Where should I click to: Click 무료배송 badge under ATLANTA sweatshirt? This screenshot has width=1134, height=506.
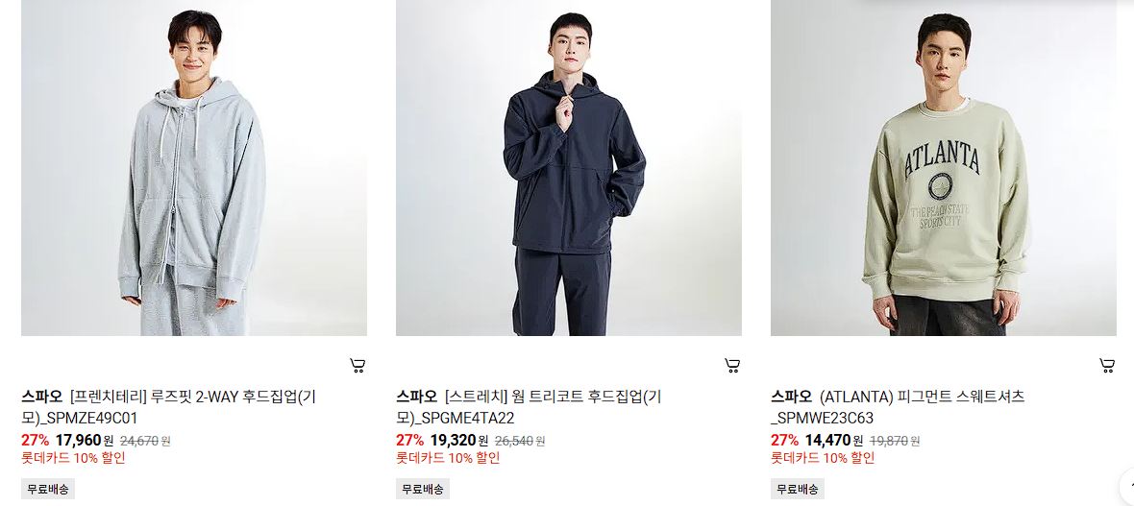click(797, 489)
